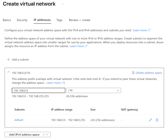The height and width of the screenshot is (140, 168).
Task: Click the Add IPv4 address space button
Action: 24,134
